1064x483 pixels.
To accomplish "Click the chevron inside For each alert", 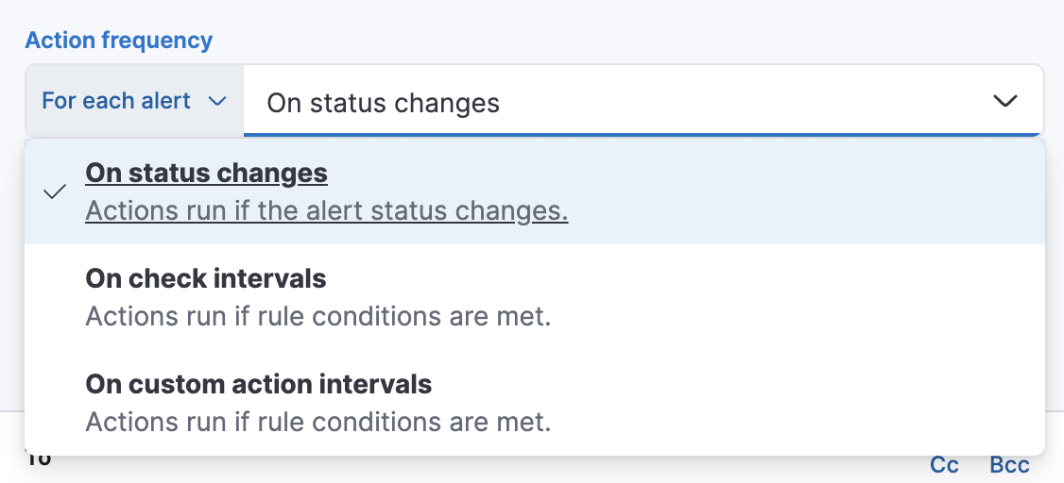I will pos(216,101).
